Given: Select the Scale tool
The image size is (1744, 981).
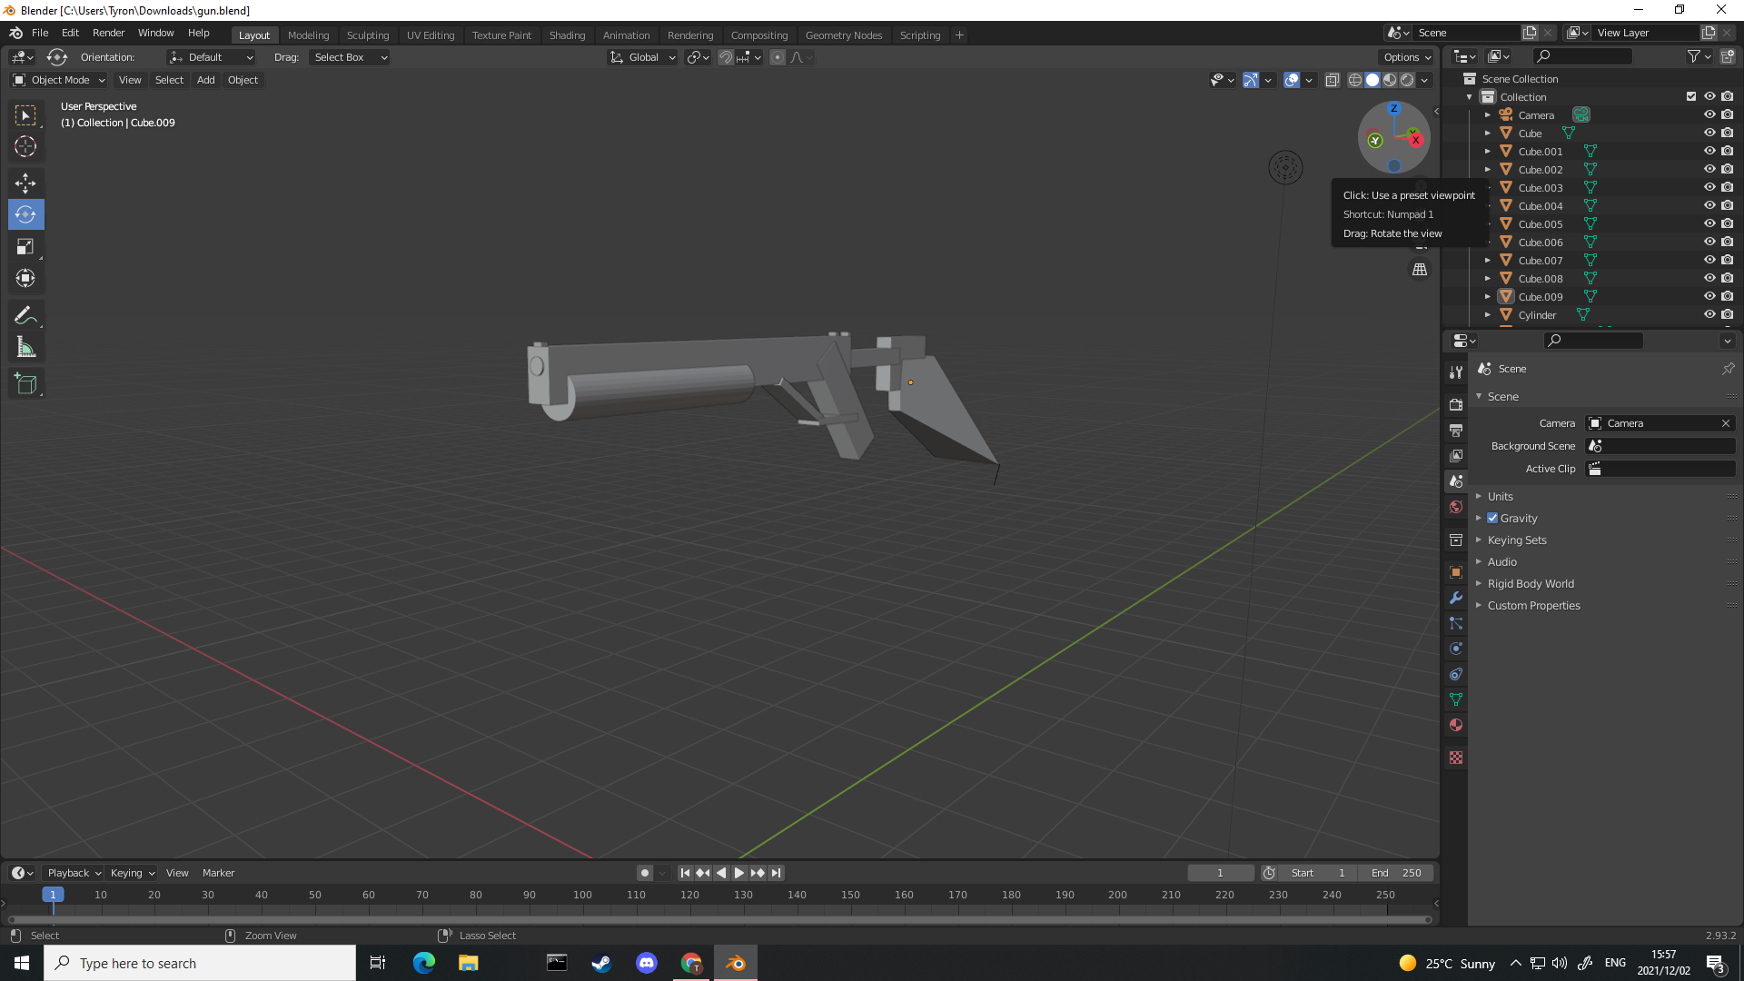Looking at the screenshot, I should [x=25, y=246].
